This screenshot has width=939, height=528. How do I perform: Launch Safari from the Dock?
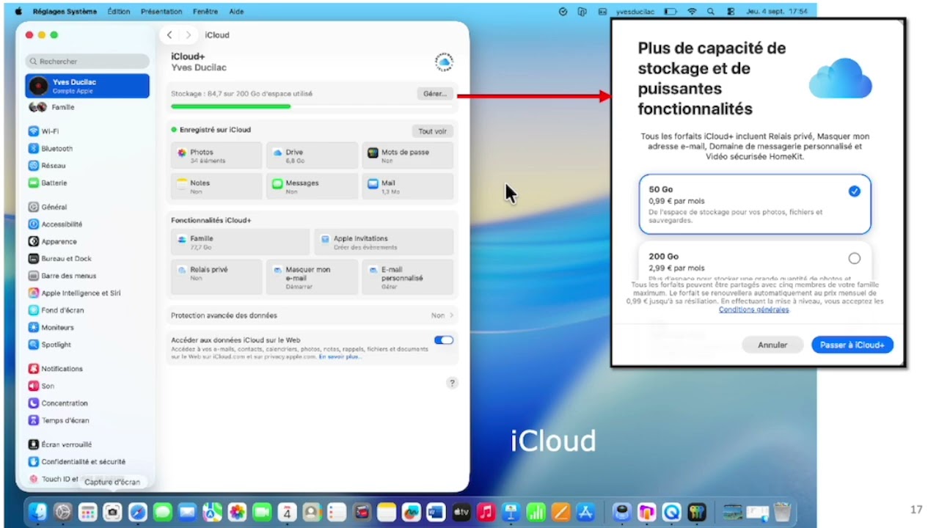coord(137,512)
